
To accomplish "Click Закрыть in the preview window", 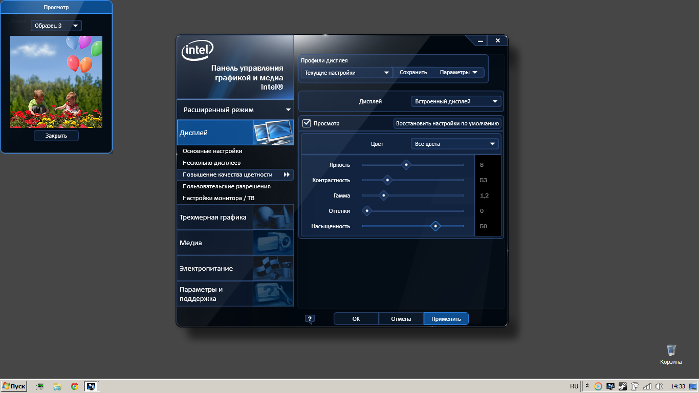I will 56,136.
